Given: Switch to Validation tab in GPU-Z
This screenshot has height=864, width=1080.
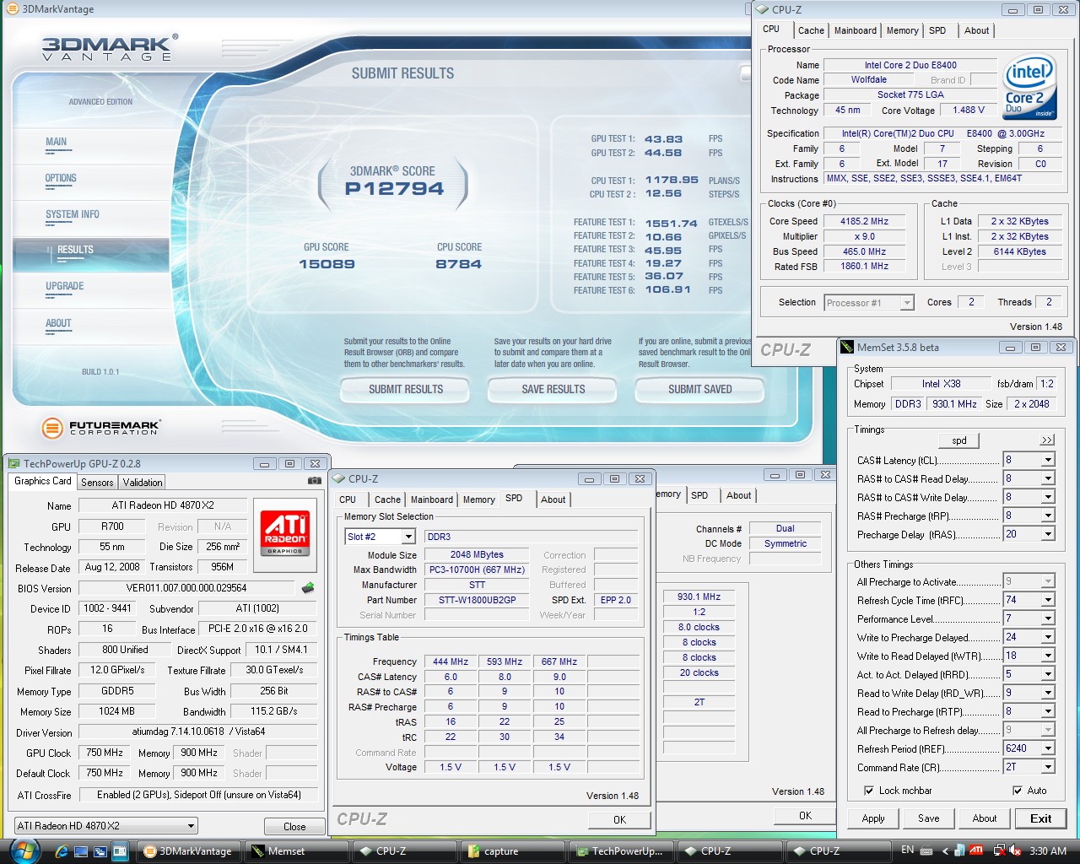Looking at the screenshot, I should point(143,483).
